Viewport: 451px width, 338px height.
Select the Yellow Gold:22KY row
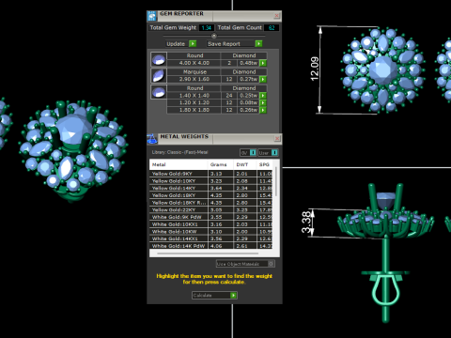point(210,209)
